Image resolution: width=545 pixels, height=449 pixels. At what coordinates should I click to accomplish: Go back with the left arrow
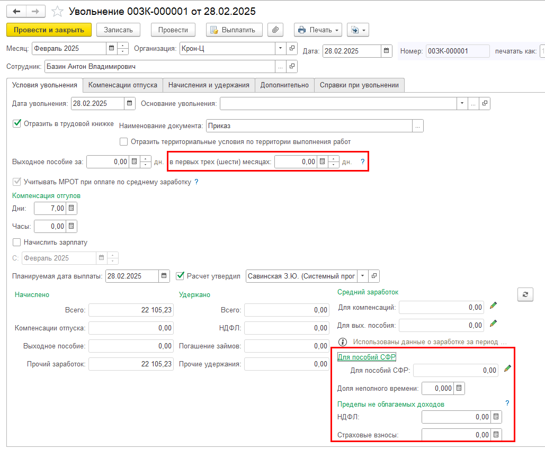click(x=16, y=11)
